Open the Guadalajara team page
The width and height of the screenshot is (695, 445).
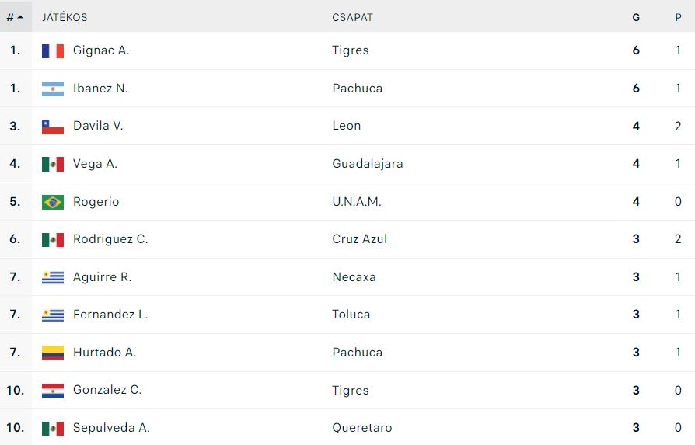tap(368, 164)
